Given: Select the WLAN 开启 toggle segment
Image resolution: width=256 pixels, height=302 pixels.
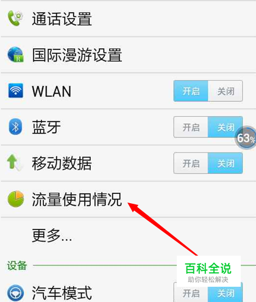Looking at the screenshot, I should tap(191, 91).
